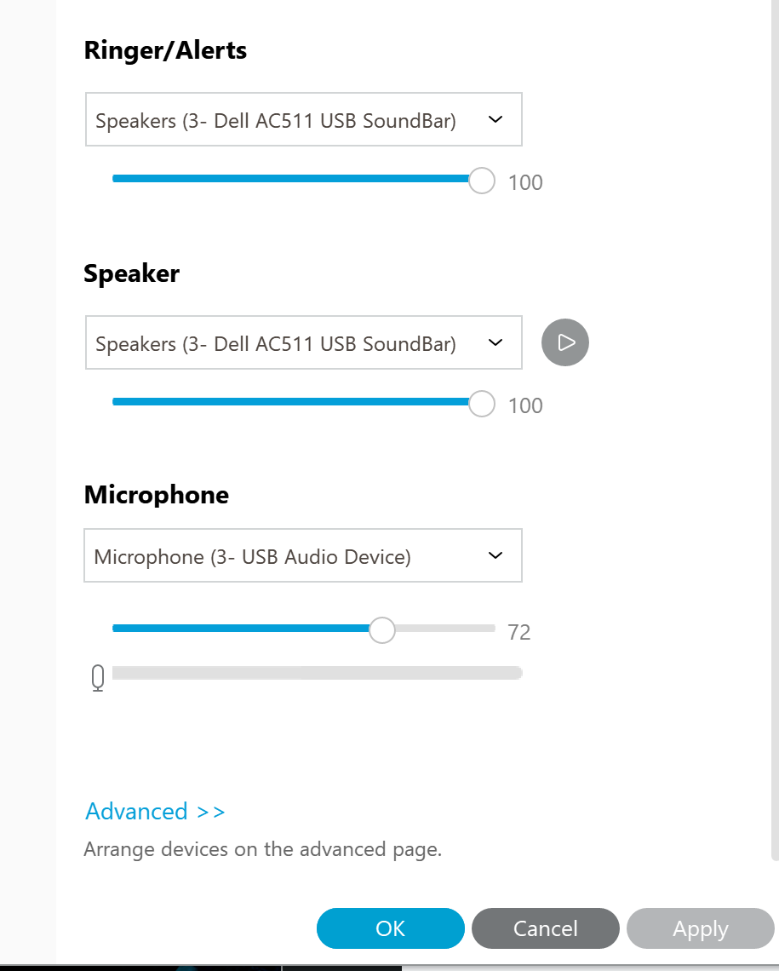Click the Apply button
This screenshot has width=779, height=971.
[x=701, y=928]
